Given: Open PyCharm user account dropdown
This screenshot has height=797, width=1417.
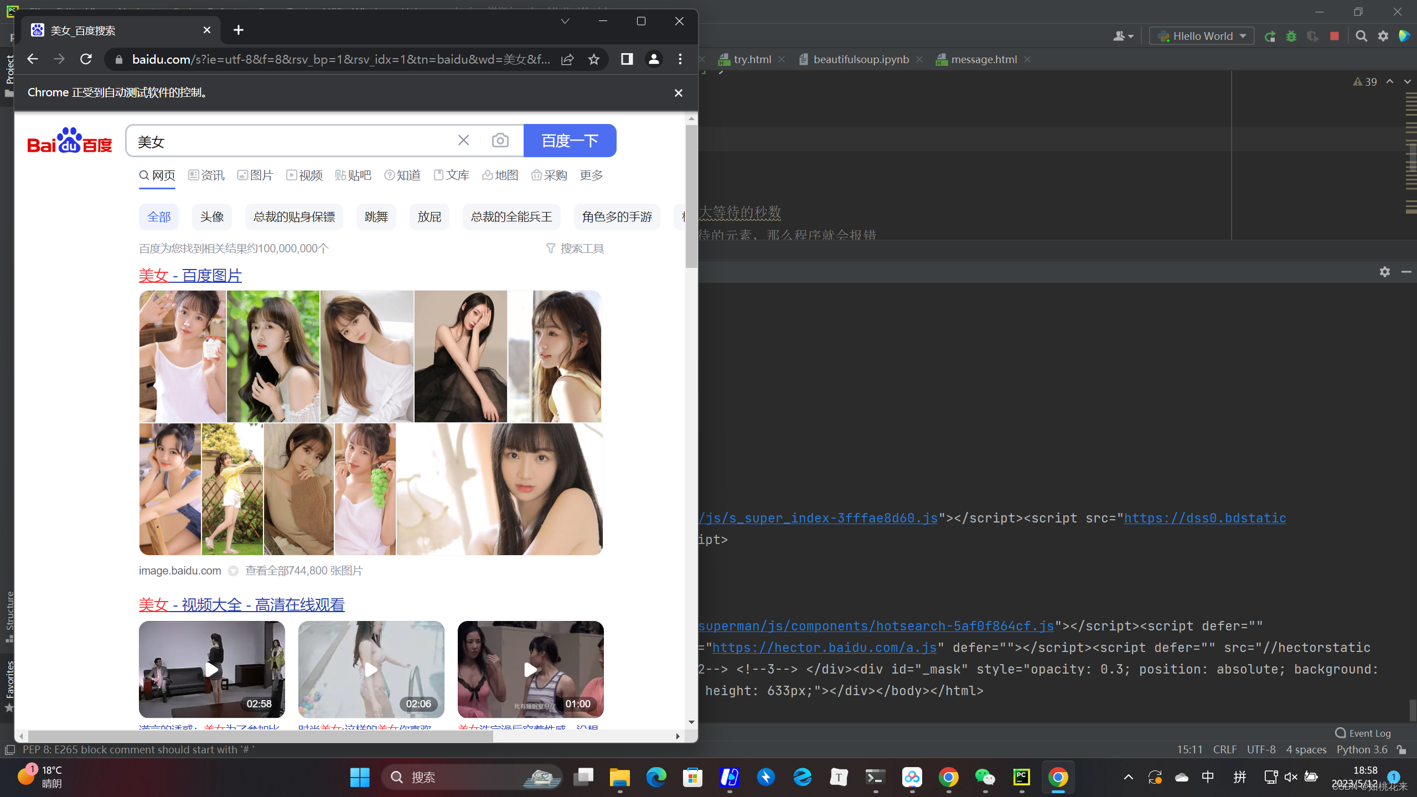Looking at the screenshot, I should click(1123, 36).
